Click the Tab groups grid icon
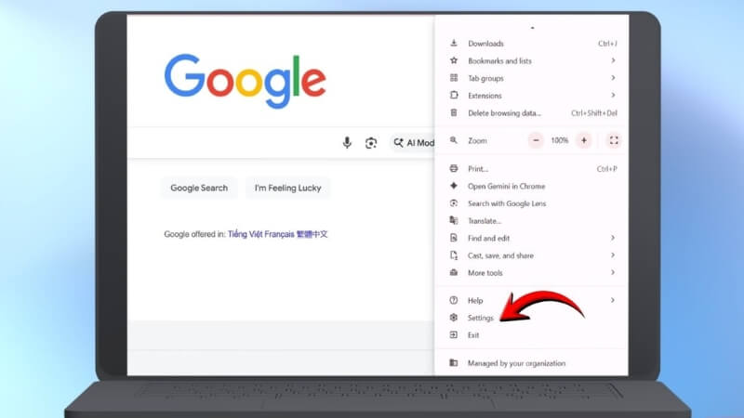The image size is (744, 418). (x=454, y=78)
